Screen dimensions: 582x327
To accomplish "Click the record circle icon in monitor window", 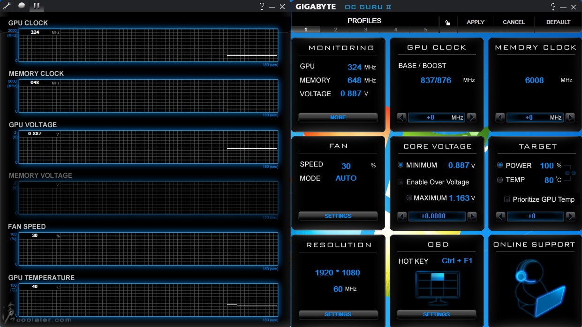I will tap(22, 6).
